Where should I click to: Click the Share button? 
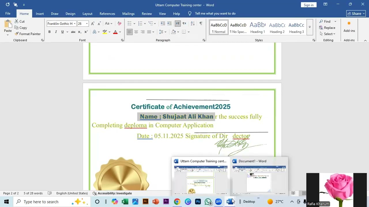pos(356,14)
